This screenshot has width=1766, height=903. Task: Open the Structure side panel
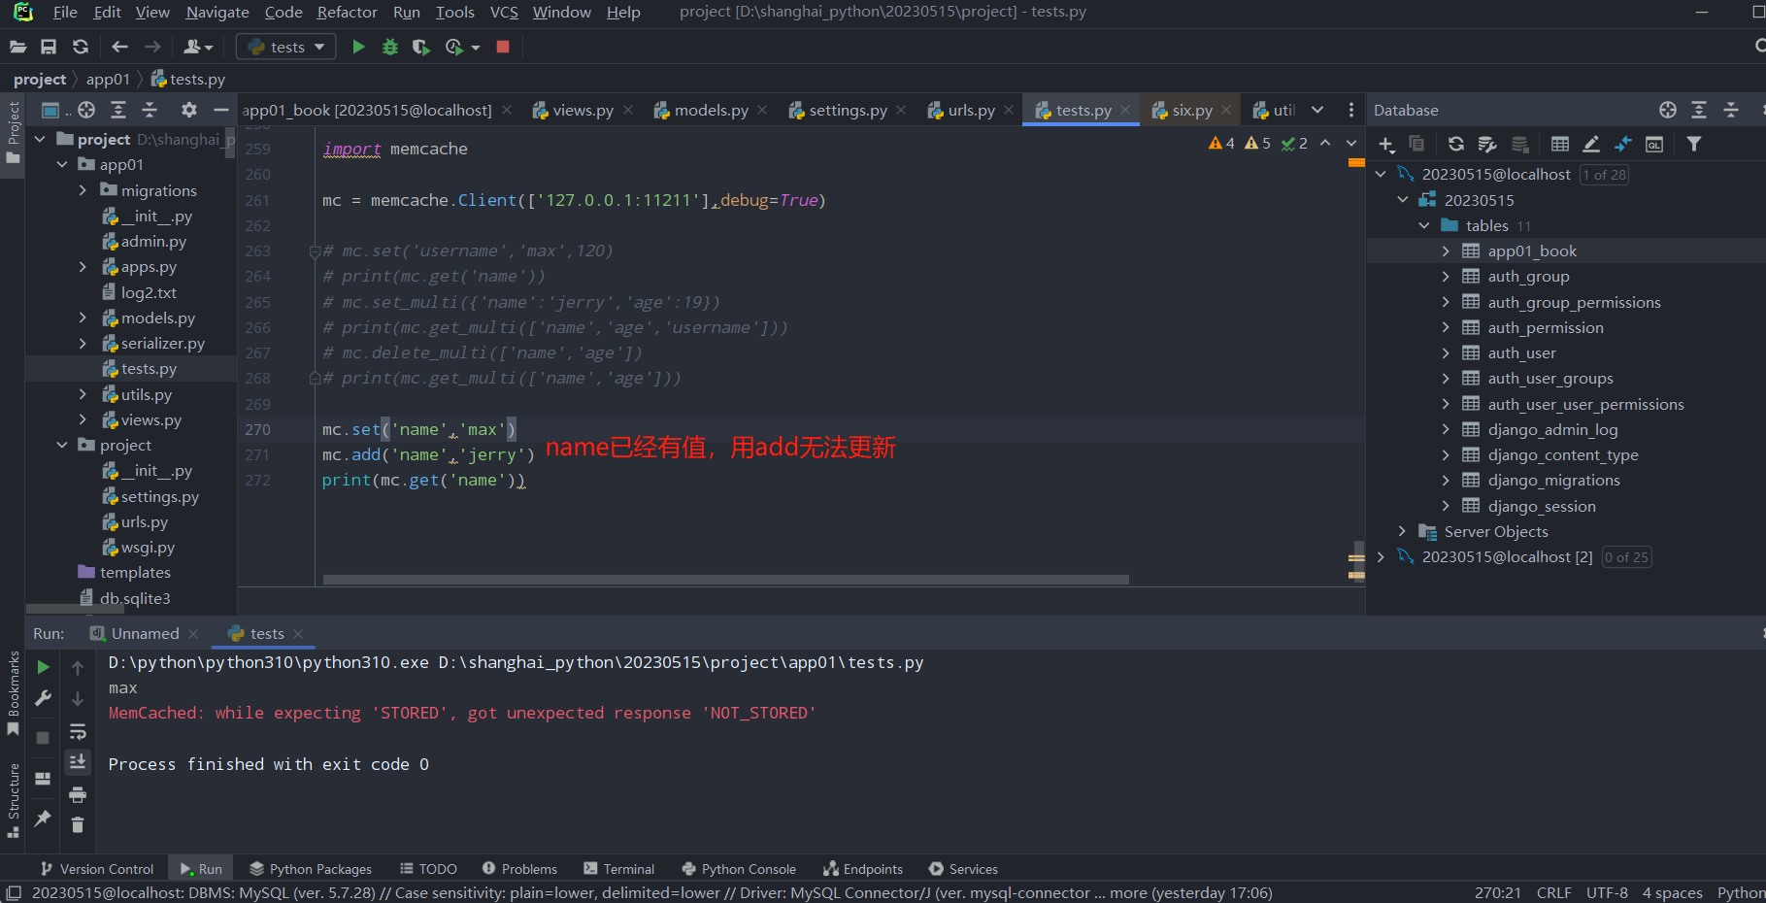[x=14, y=799]
